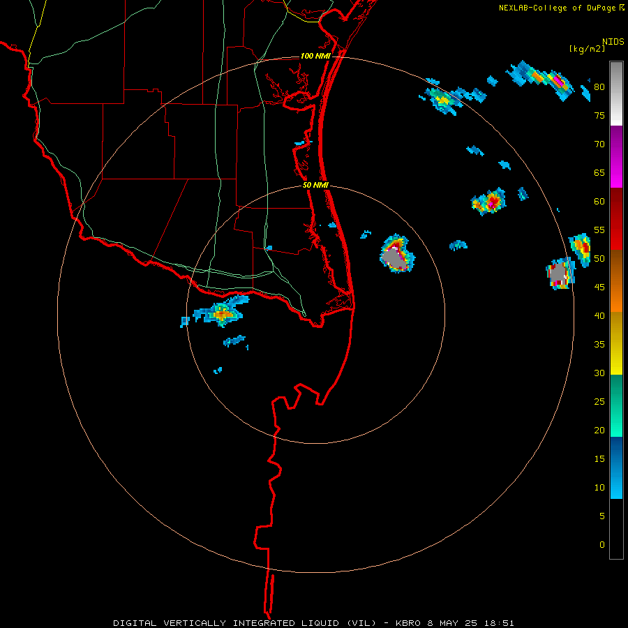Select the 100 NMI range ring label
The height and width of the screenshot is (628, 628).
pyautogui.click(x=315, y=56)
